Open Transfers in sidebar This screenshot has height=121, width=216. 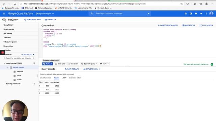tap(7, 38)
